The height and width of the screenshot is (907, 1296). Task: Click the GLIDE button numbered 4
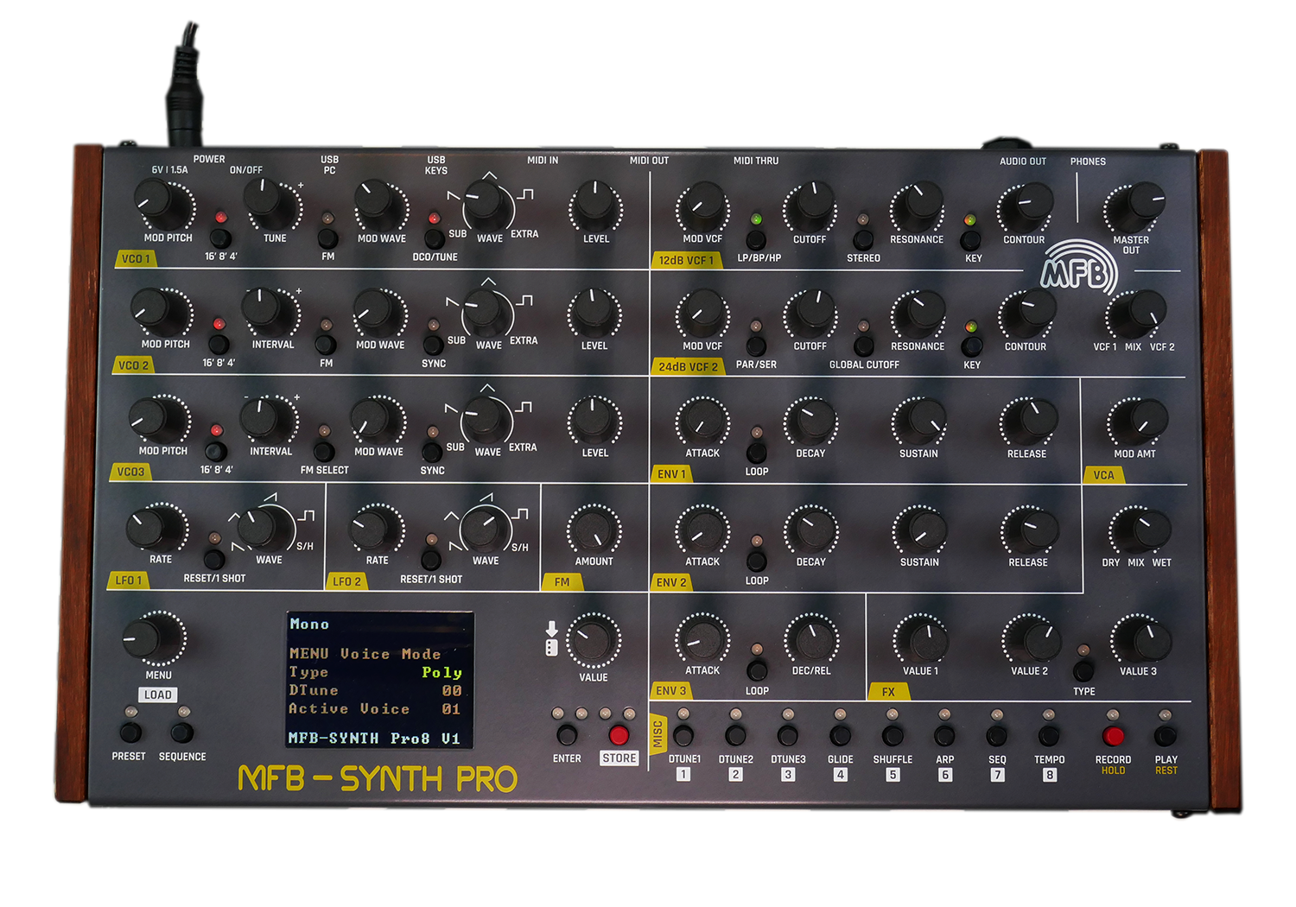coord(840,736)
